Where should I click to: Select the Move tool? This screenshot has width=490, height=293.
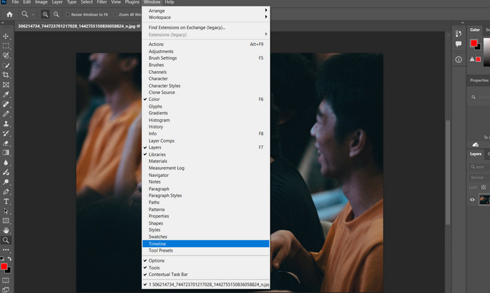pyautogui.click(x=6, y=36)
